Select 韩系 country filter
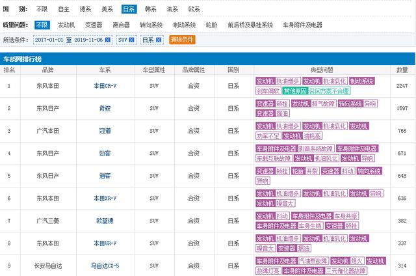 151,9
